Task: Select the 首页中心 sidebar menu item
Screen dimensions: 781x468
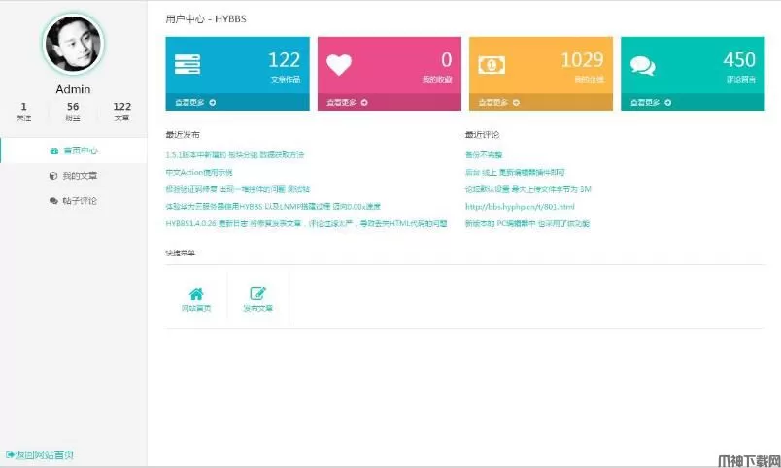Action: (74, 150)
